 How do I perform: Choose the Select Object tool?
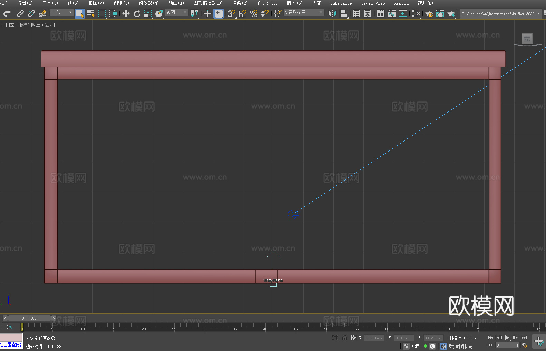(80, 13)
